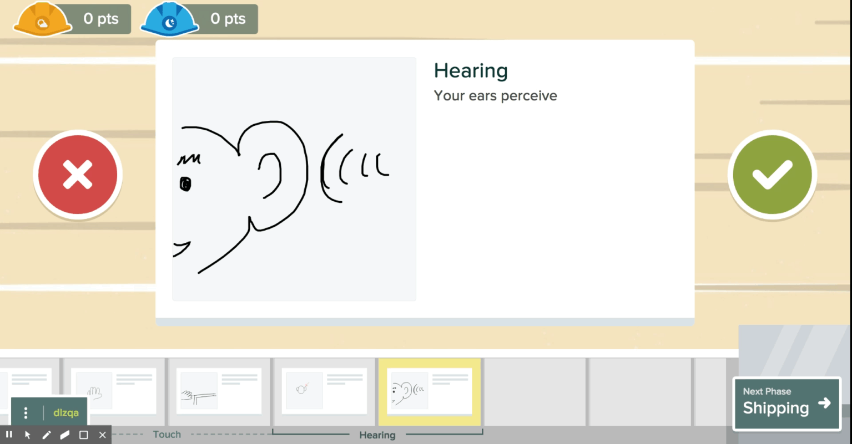Click the orange team's 0 pts score
Viewport: 852px width, 444px height.
coord(101,19)
